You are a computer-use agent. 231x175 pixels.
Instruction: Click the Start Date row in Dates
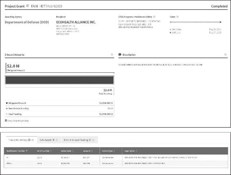[x=195, y=29]
